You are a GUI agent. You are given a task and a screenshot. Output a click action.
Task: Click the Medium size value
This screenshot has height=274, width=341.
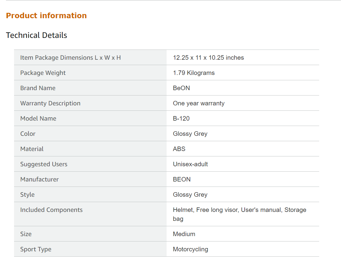[184, 234]
